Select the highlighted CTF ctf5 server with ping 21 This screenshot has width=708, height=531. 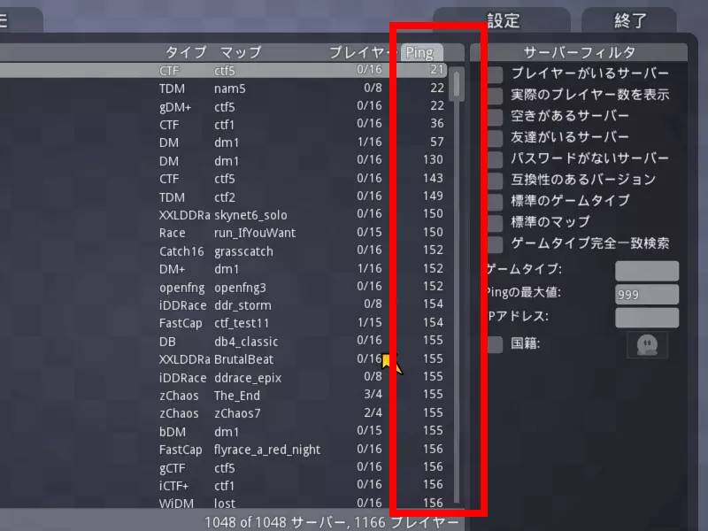pyautogui.click(x=224, y=70)
